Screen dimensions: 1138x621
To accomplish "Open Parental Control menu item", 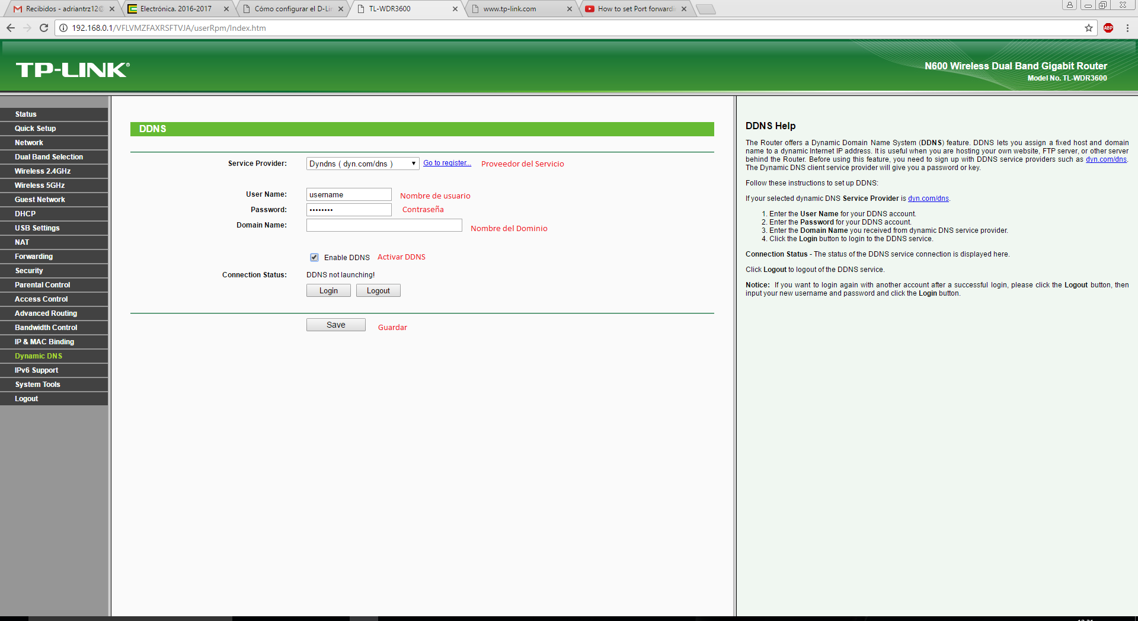I will [54, 285].
